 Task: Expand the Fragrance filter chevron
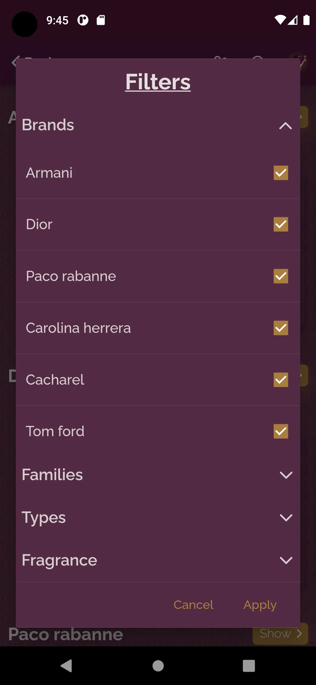[x=286, y=560]
